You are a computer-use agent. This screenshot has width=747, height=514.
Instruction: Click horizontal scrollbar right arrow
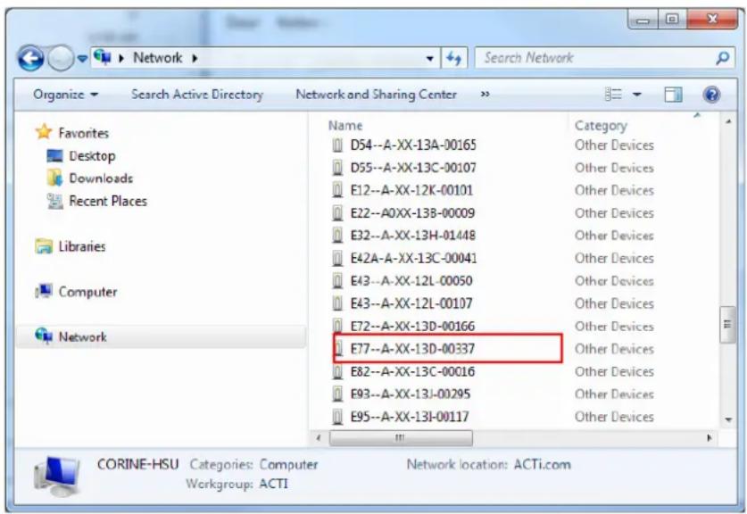(710, 438)
